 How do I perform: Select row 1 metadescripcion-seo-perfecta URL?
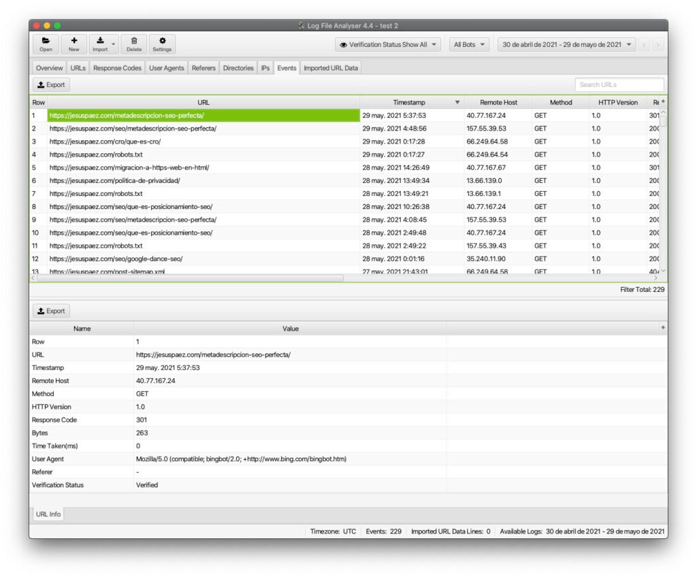pos(204,116)
